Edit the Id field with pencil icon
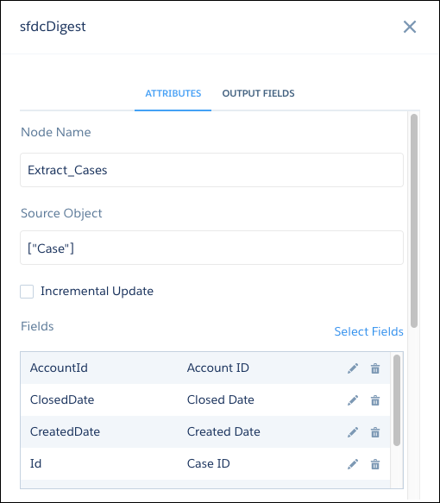The height and width of the screenshot is (503, 440). [x=353, y=464]
